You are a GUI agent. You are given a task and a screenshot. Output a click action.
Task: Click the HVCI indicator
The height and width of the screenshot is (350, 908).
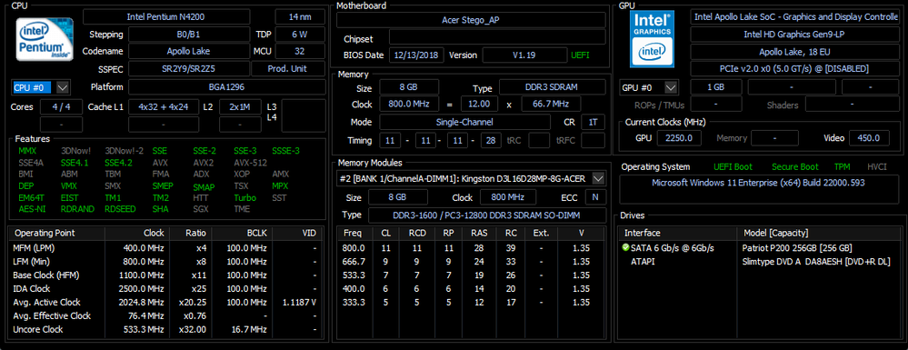[877, 167]
